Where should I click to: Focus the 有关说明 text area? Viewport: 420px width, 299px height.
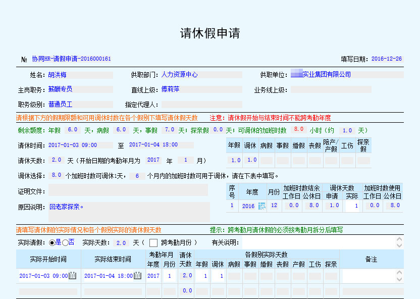tap(319, 242)
